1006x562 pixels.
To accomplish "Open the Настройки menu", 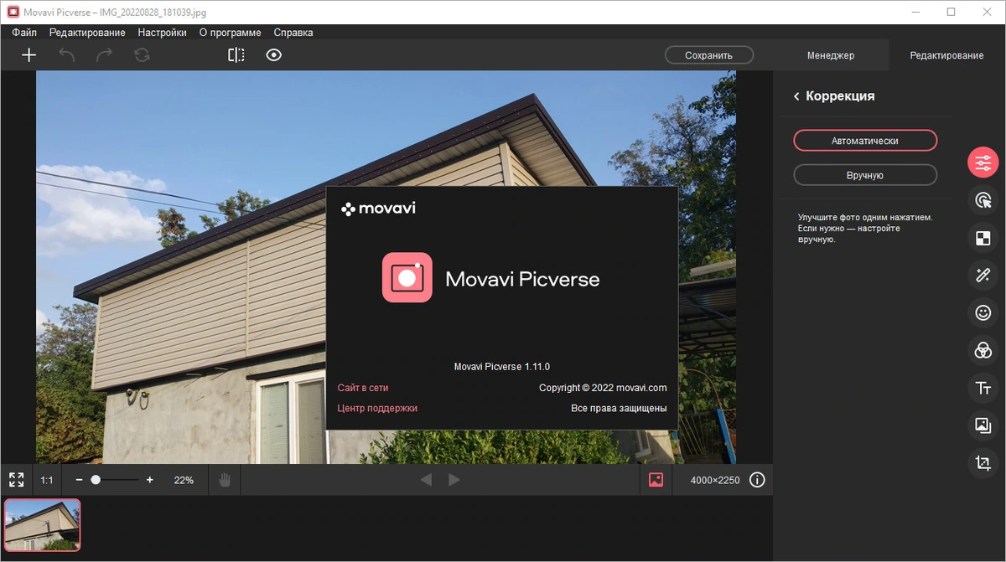I will coord(163,33).
